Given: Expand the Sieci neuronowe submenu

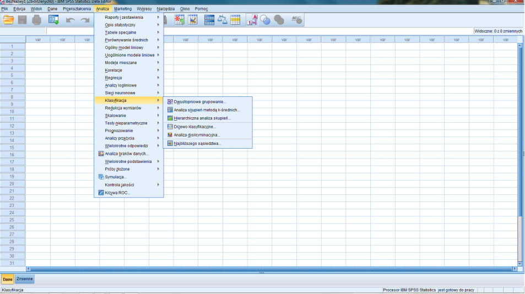Looking at the screenshot, I should tap(129, 93).
